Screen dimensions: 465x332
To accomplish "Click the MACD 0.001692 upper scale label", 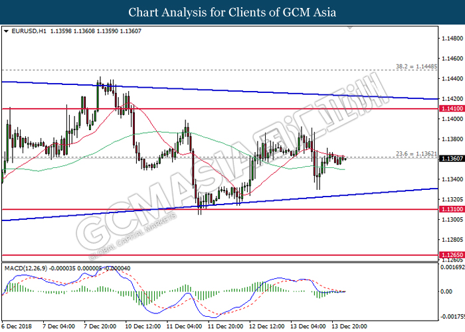I will (452, 268).
